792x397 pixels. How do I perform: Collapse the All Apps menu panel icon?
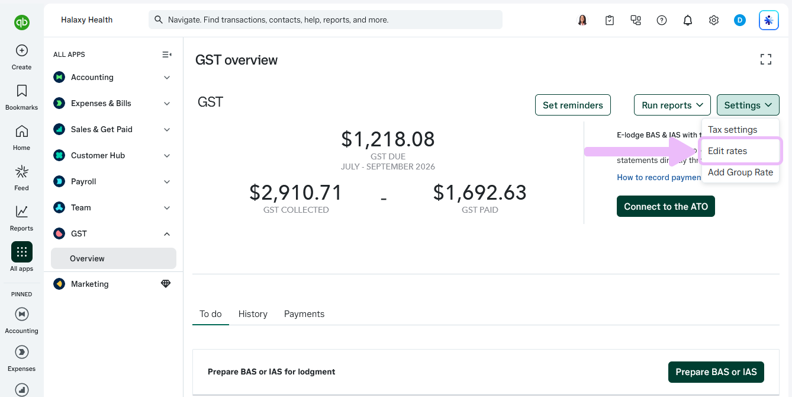coord(167,55)
